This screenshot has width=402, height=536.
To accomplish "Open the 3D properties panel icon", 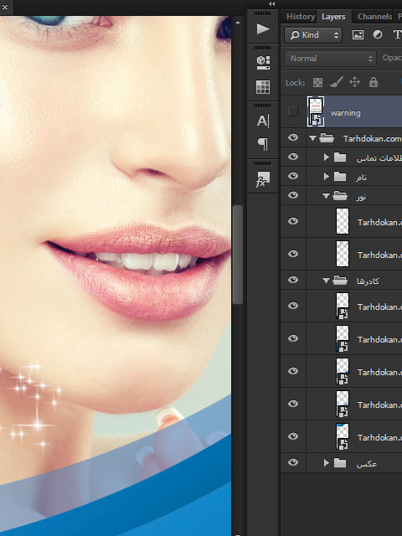I will pyautogui.click(x=263, y=63).
